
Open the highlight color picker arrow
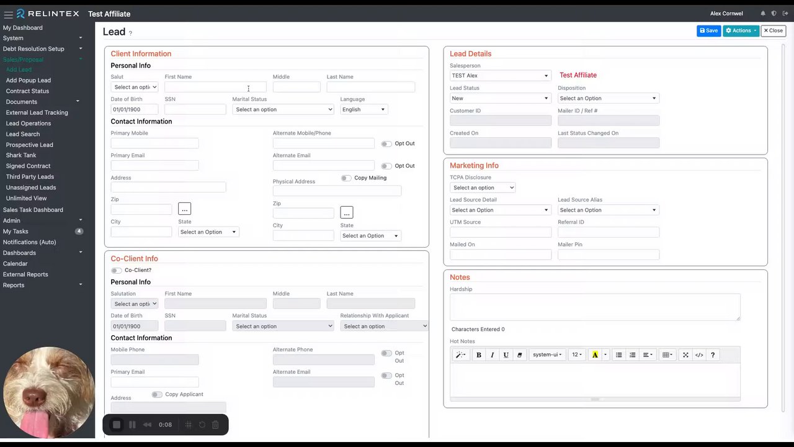[x=605, y=355]
